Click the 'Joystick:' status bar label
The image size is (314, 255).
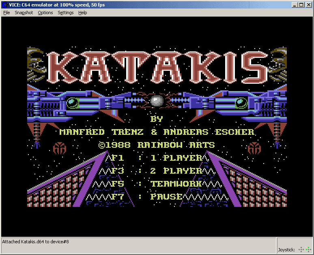coord(286,250)
